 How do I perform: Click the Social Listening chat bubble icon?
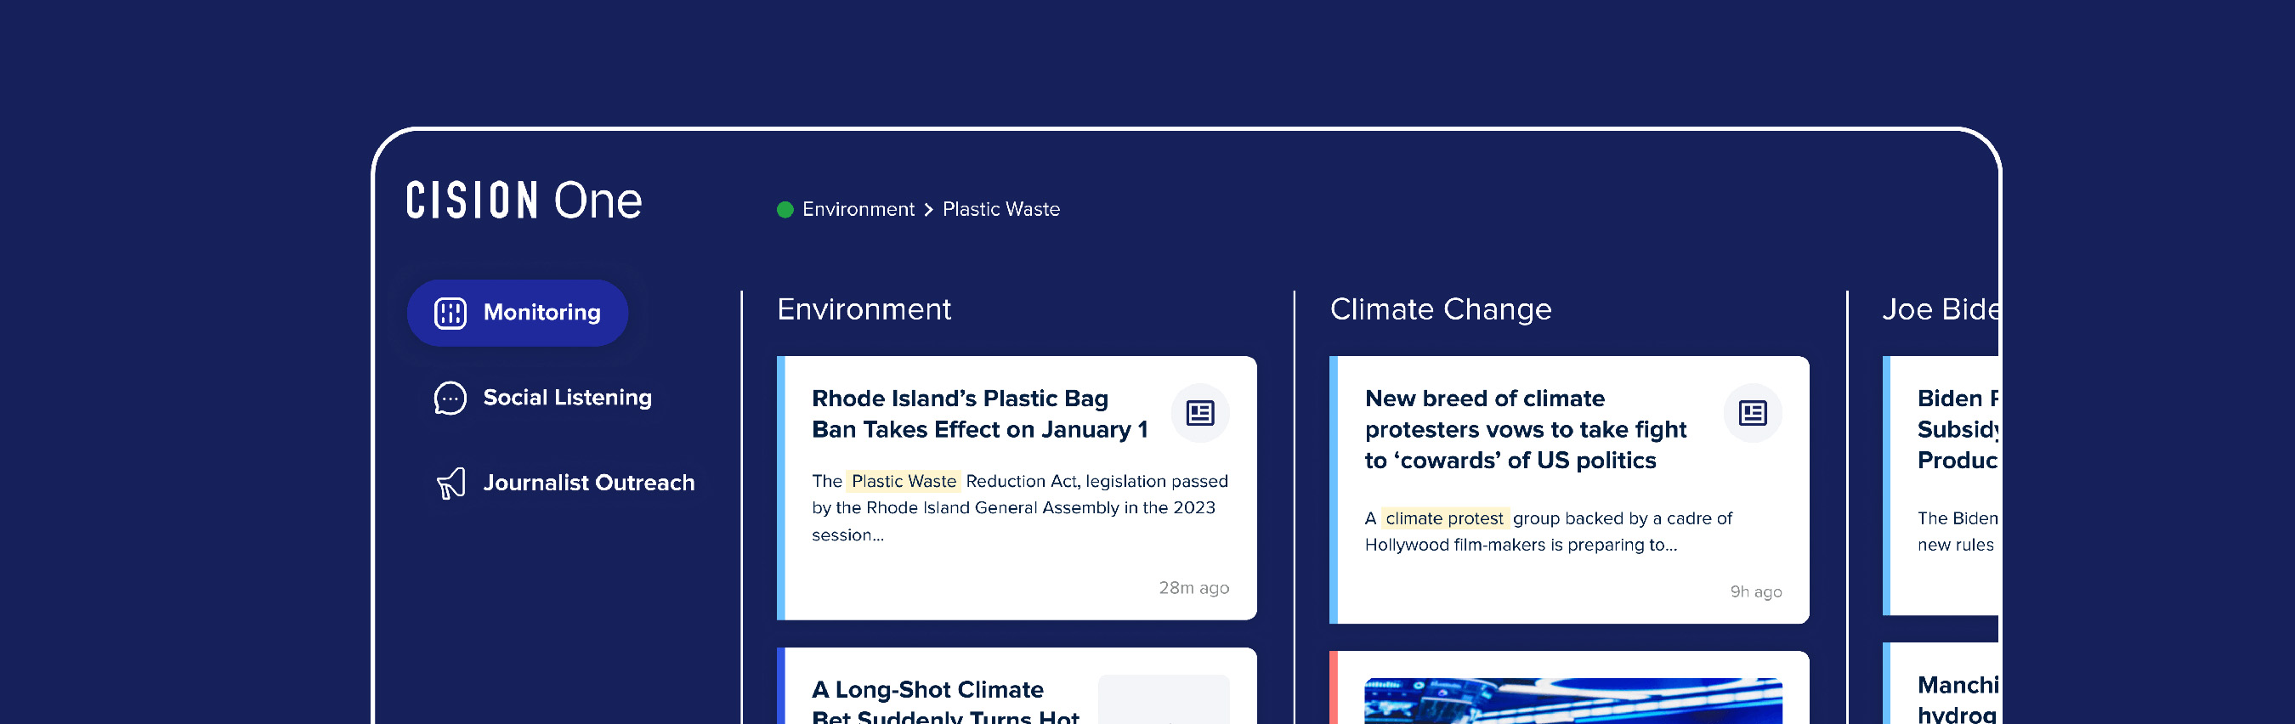pyautogui.click(x=450, y=398)
